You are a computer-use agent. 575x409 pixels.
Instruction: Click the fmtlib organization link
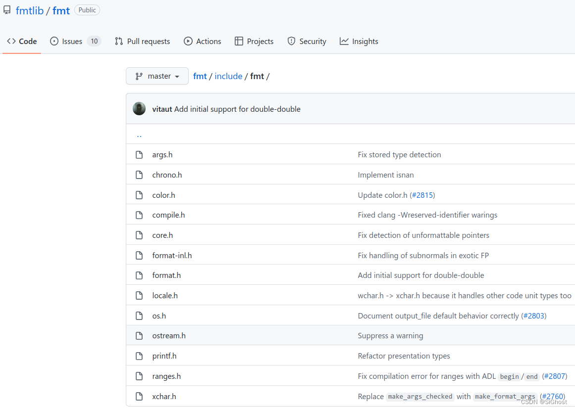pos(29,10)
